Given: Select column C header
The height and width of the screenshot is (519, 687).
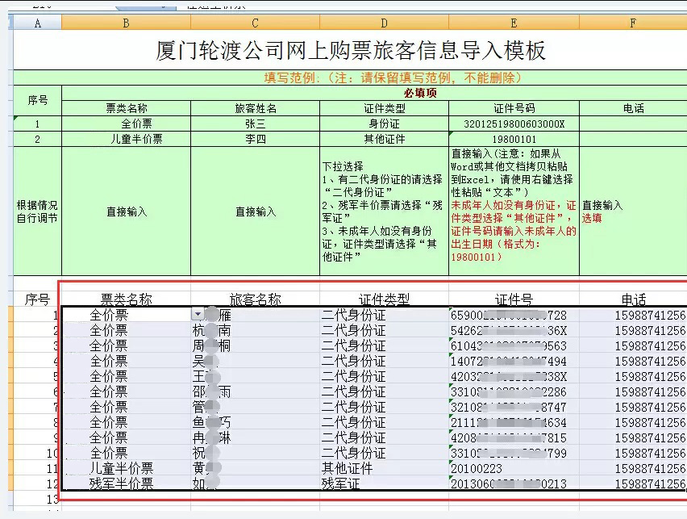Looking at the screenshot, I should pyautogui.click(x=255, y=23).
